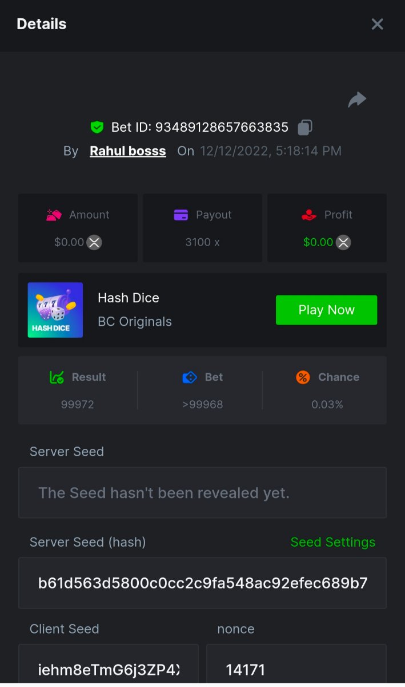The image size is (405, 687).
Task: Copy the Bet ID with copy icon
Action: (x=305, y=127)
